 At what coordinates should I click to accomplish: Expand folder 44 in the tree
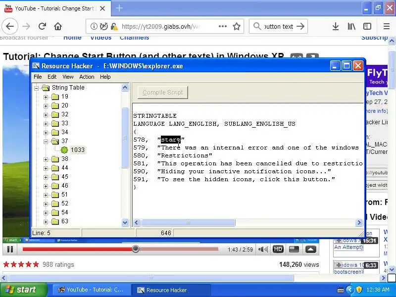46,168
